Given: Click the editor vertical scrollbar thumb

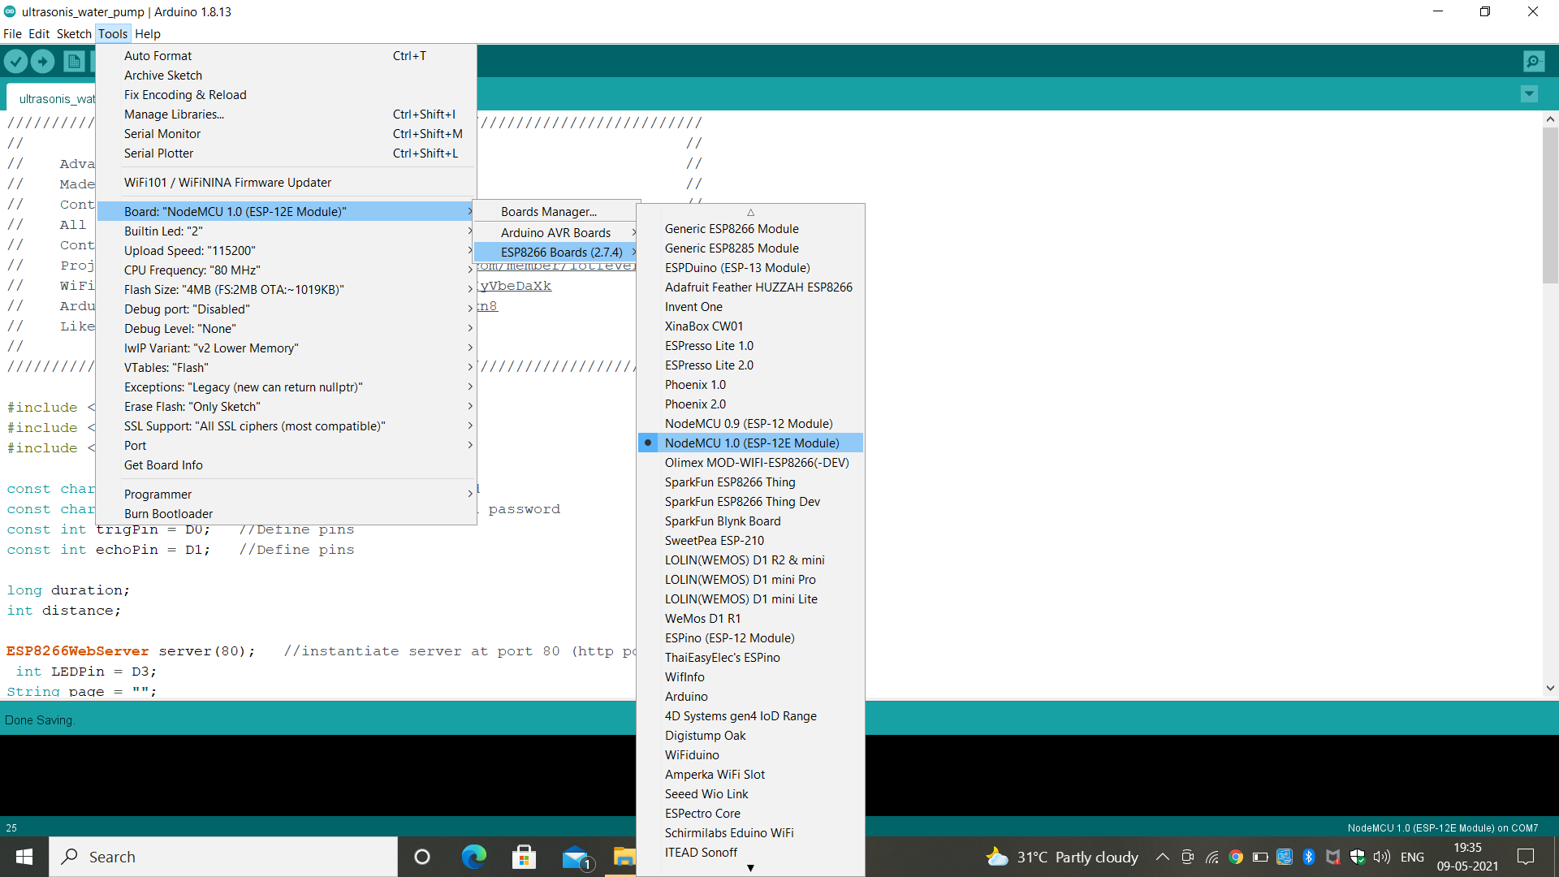Looking at the screenshot, I should 1550,205.
